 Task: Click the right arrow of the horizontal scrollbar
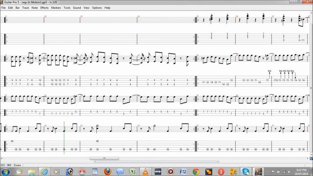308,158
